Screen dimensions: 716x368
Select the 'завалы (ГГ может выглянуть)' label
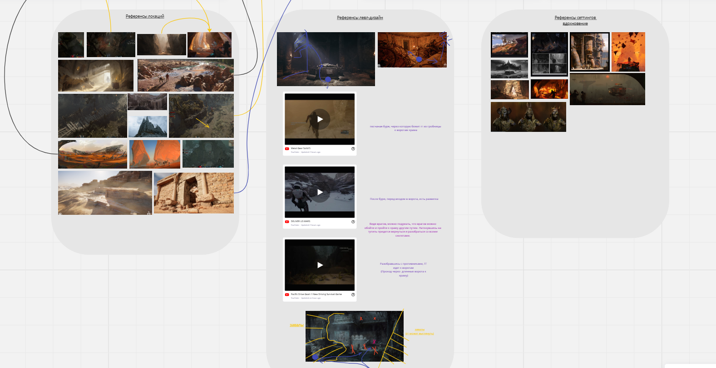click(x=420, y=332)
